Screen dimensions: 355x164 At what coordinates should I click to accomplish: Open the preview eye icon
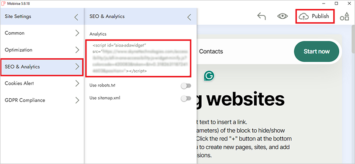click(283, 16)
